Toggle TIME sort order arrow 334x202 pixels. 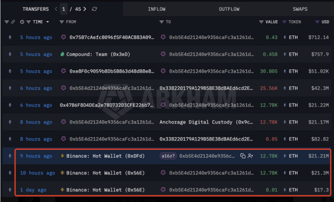tap(48, 22)
